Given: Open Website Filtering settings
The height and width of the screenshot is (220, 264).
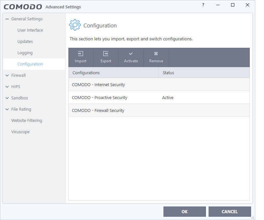Looking at the screenshot, I should coord(27,120).
